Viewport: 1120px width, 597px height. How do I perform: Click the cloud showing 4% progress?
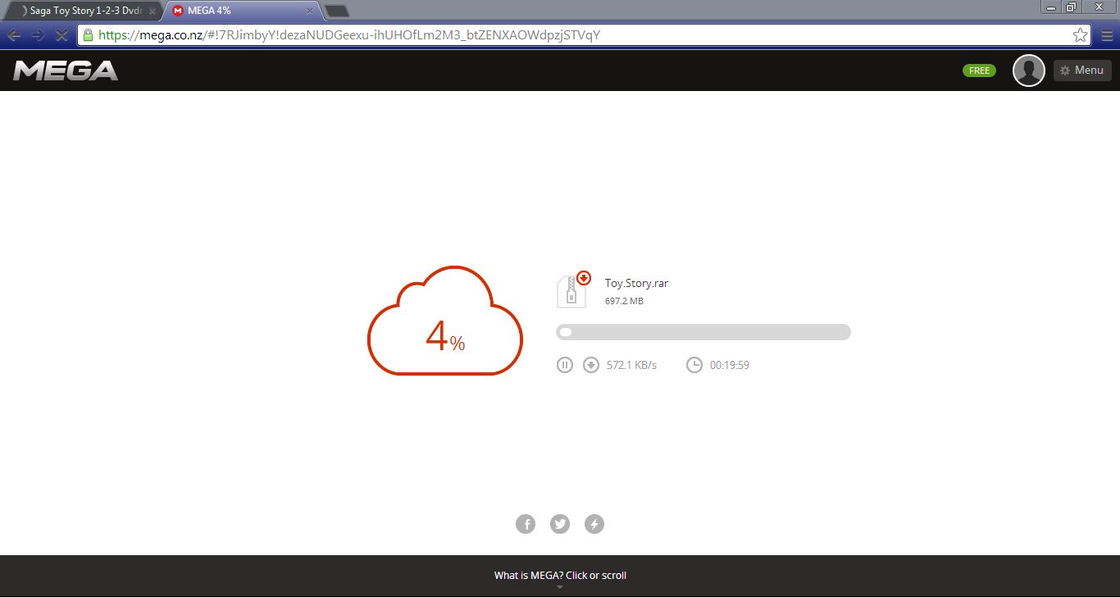coord(445,321)
